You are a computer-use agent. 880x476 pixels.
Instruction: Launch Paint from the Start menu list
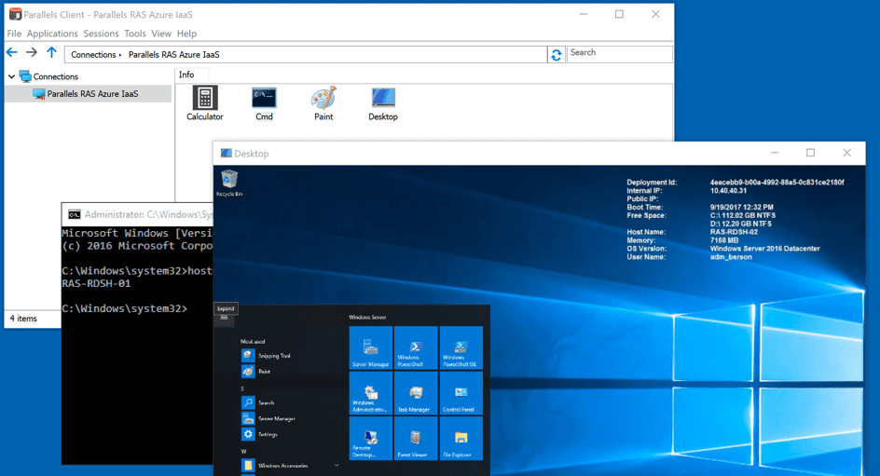click(256, 371)
